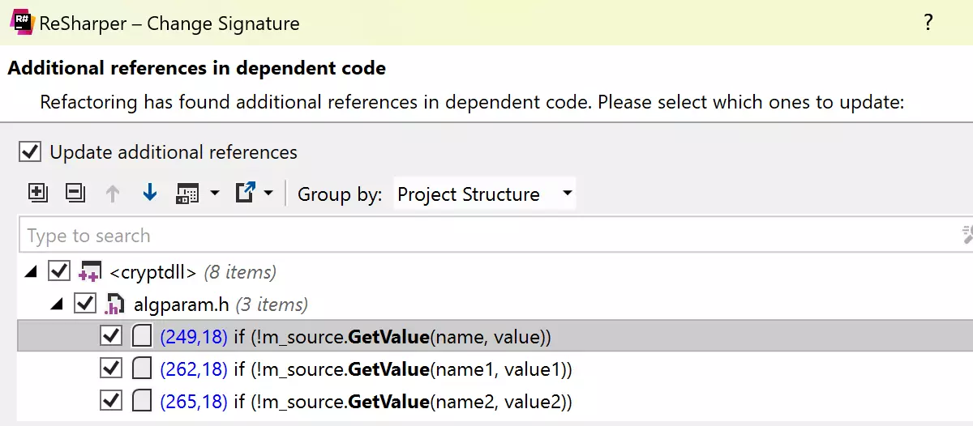Open the Group by Project Structure dropdown

[484, 194]
